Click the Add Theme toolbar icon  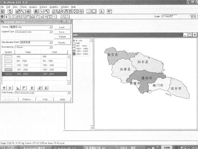(10, 11)
